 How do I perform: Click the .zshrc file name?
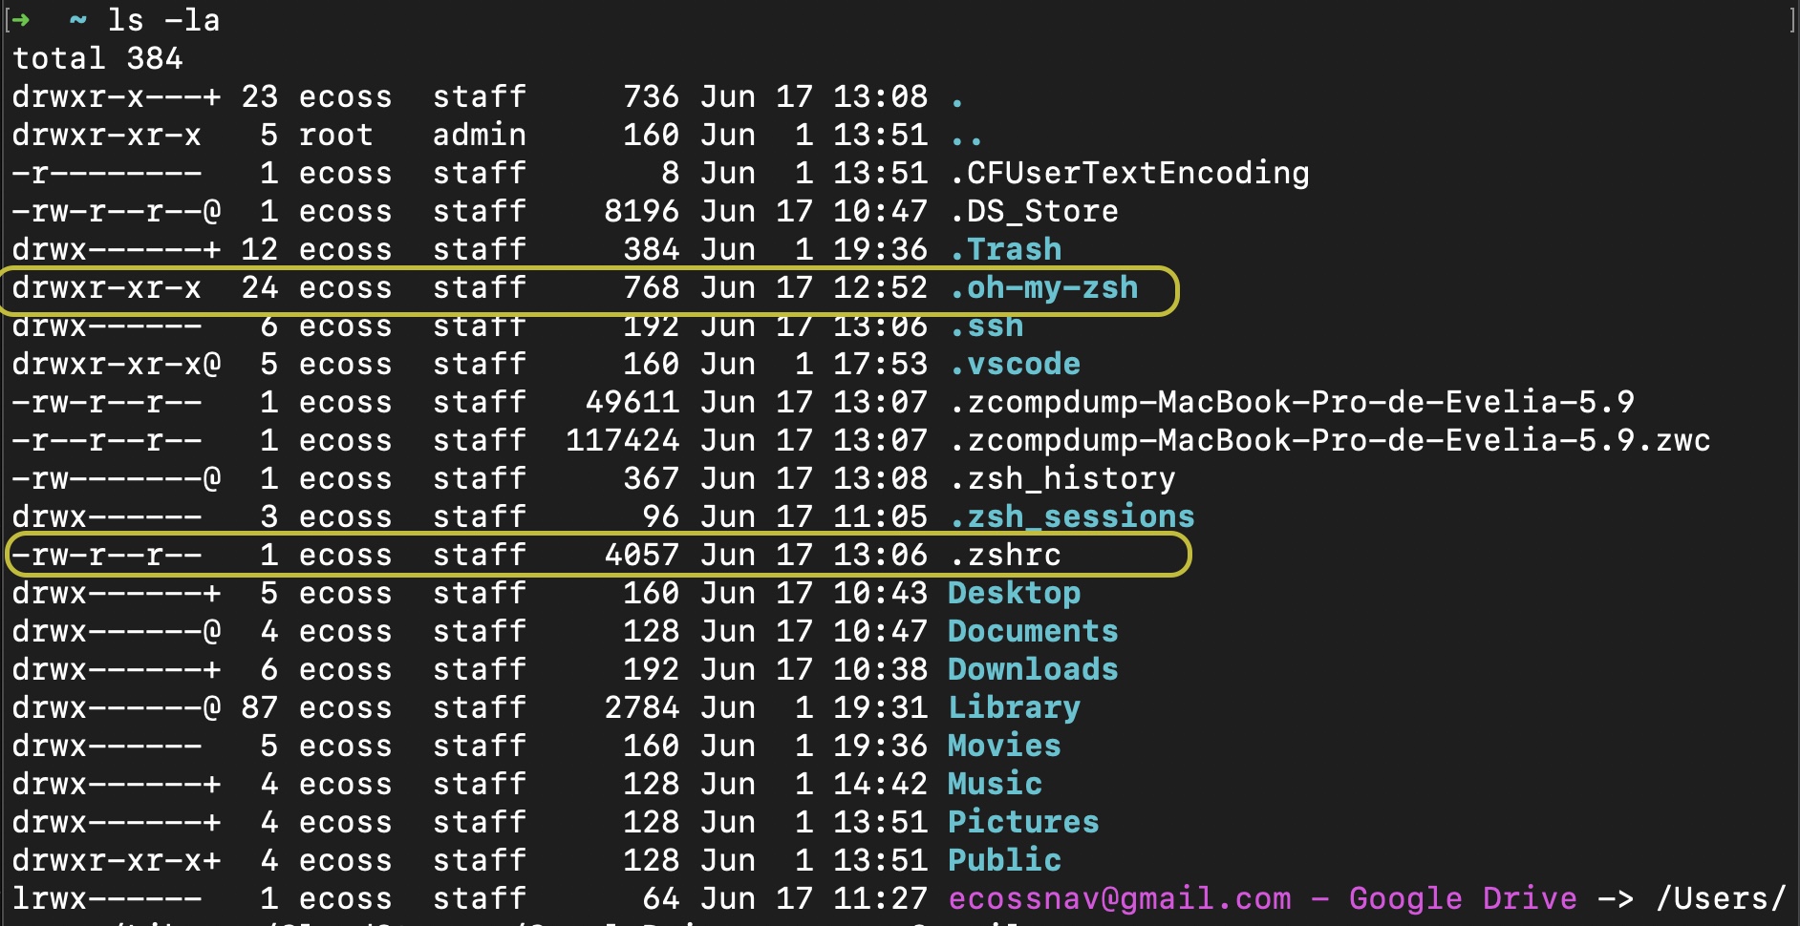tap(1006, 555)
